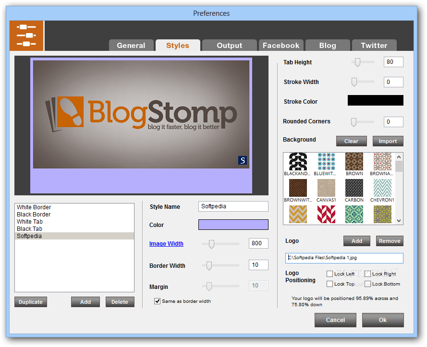Cancel the Preferences dialog
Screen dimensions: 427x347
335,320
